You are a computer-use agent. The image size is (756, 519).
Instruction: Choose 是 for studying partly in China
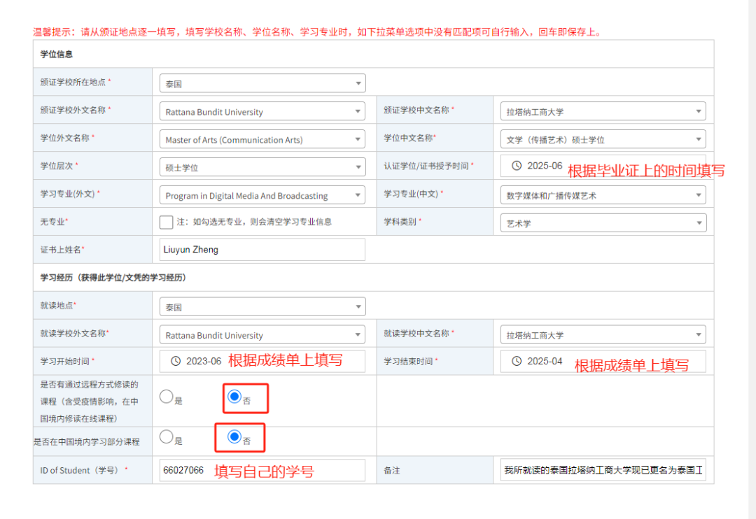pos(166,437)
